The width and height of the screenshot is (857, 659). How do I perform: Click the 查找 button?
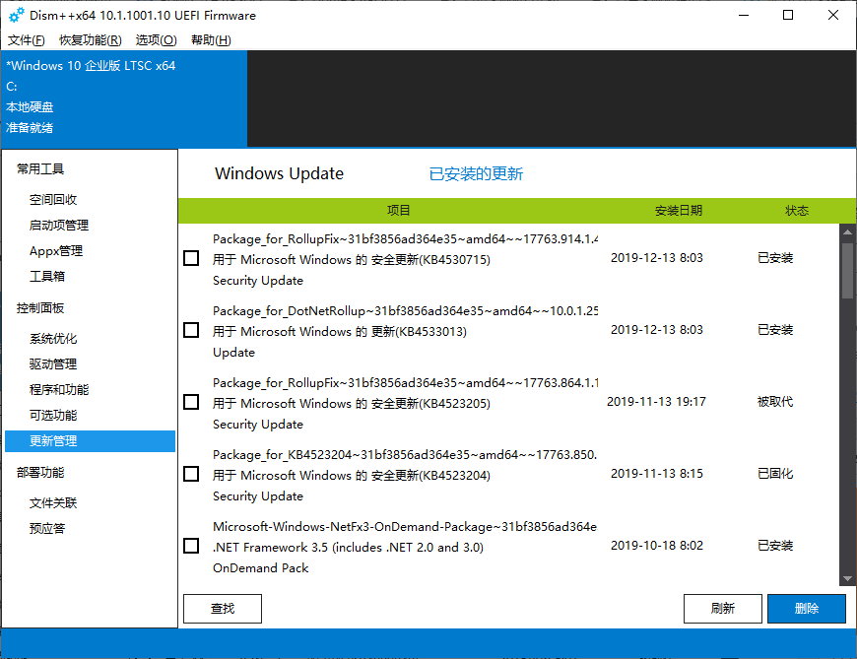pos(223,608)
